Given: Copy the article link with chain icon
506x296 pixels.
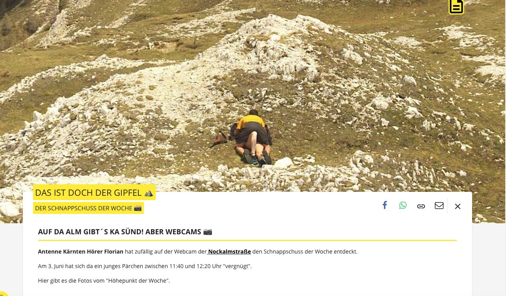Looking at the screenshot, I should [x=421, y=206].
